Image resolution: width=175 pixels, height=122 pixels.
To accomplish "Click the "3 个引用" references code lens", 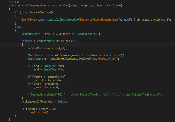I will 14,2.
